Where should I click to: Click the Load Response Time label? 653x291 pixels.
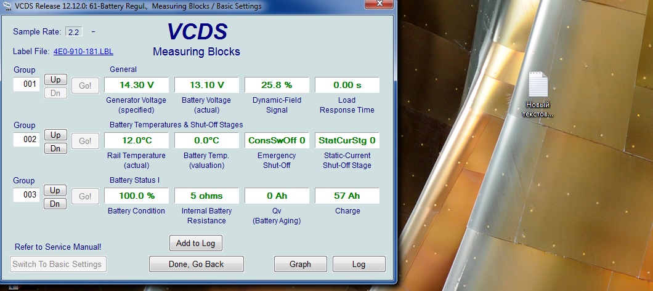347,105
